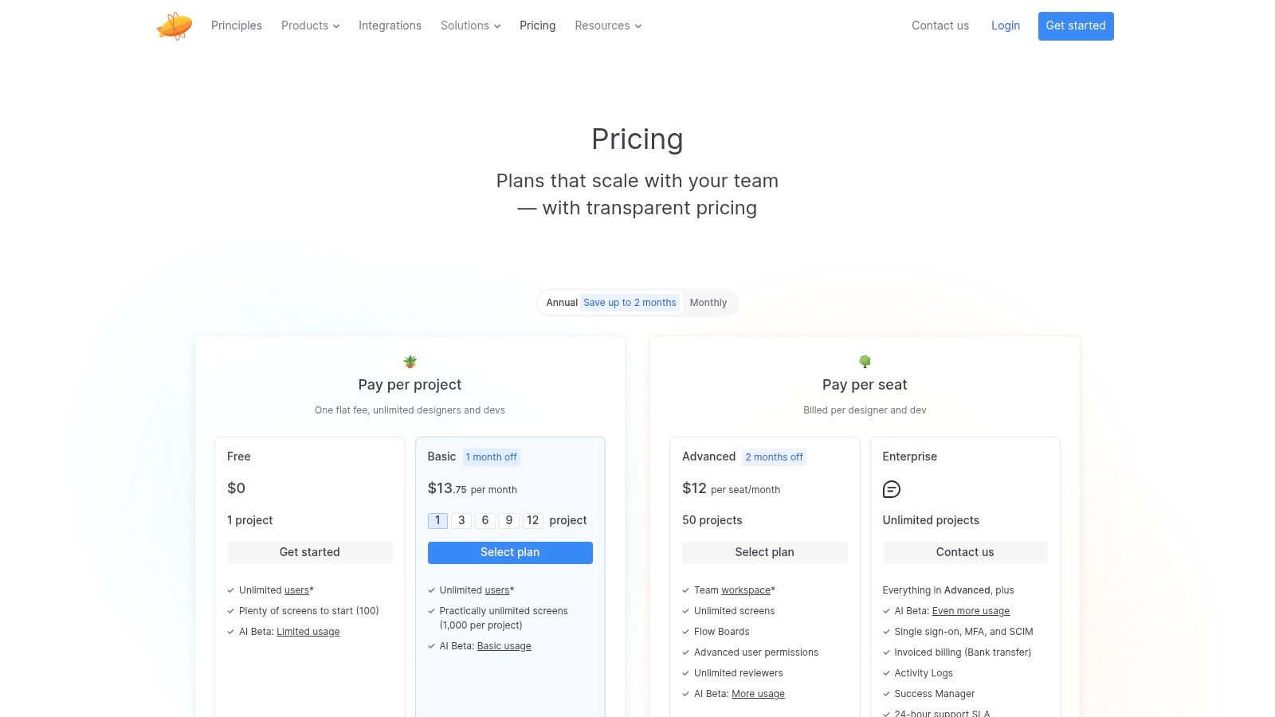Expand the Resources dropdown menu
The height and width of the screenshot is (717, 1275).
coord(608,25)
